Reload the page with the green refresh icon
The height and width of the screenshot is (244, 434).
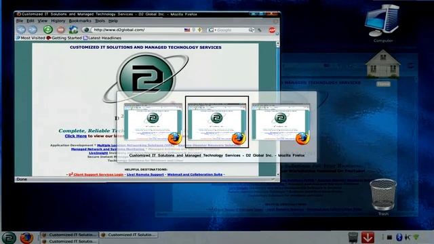point(48,30)
